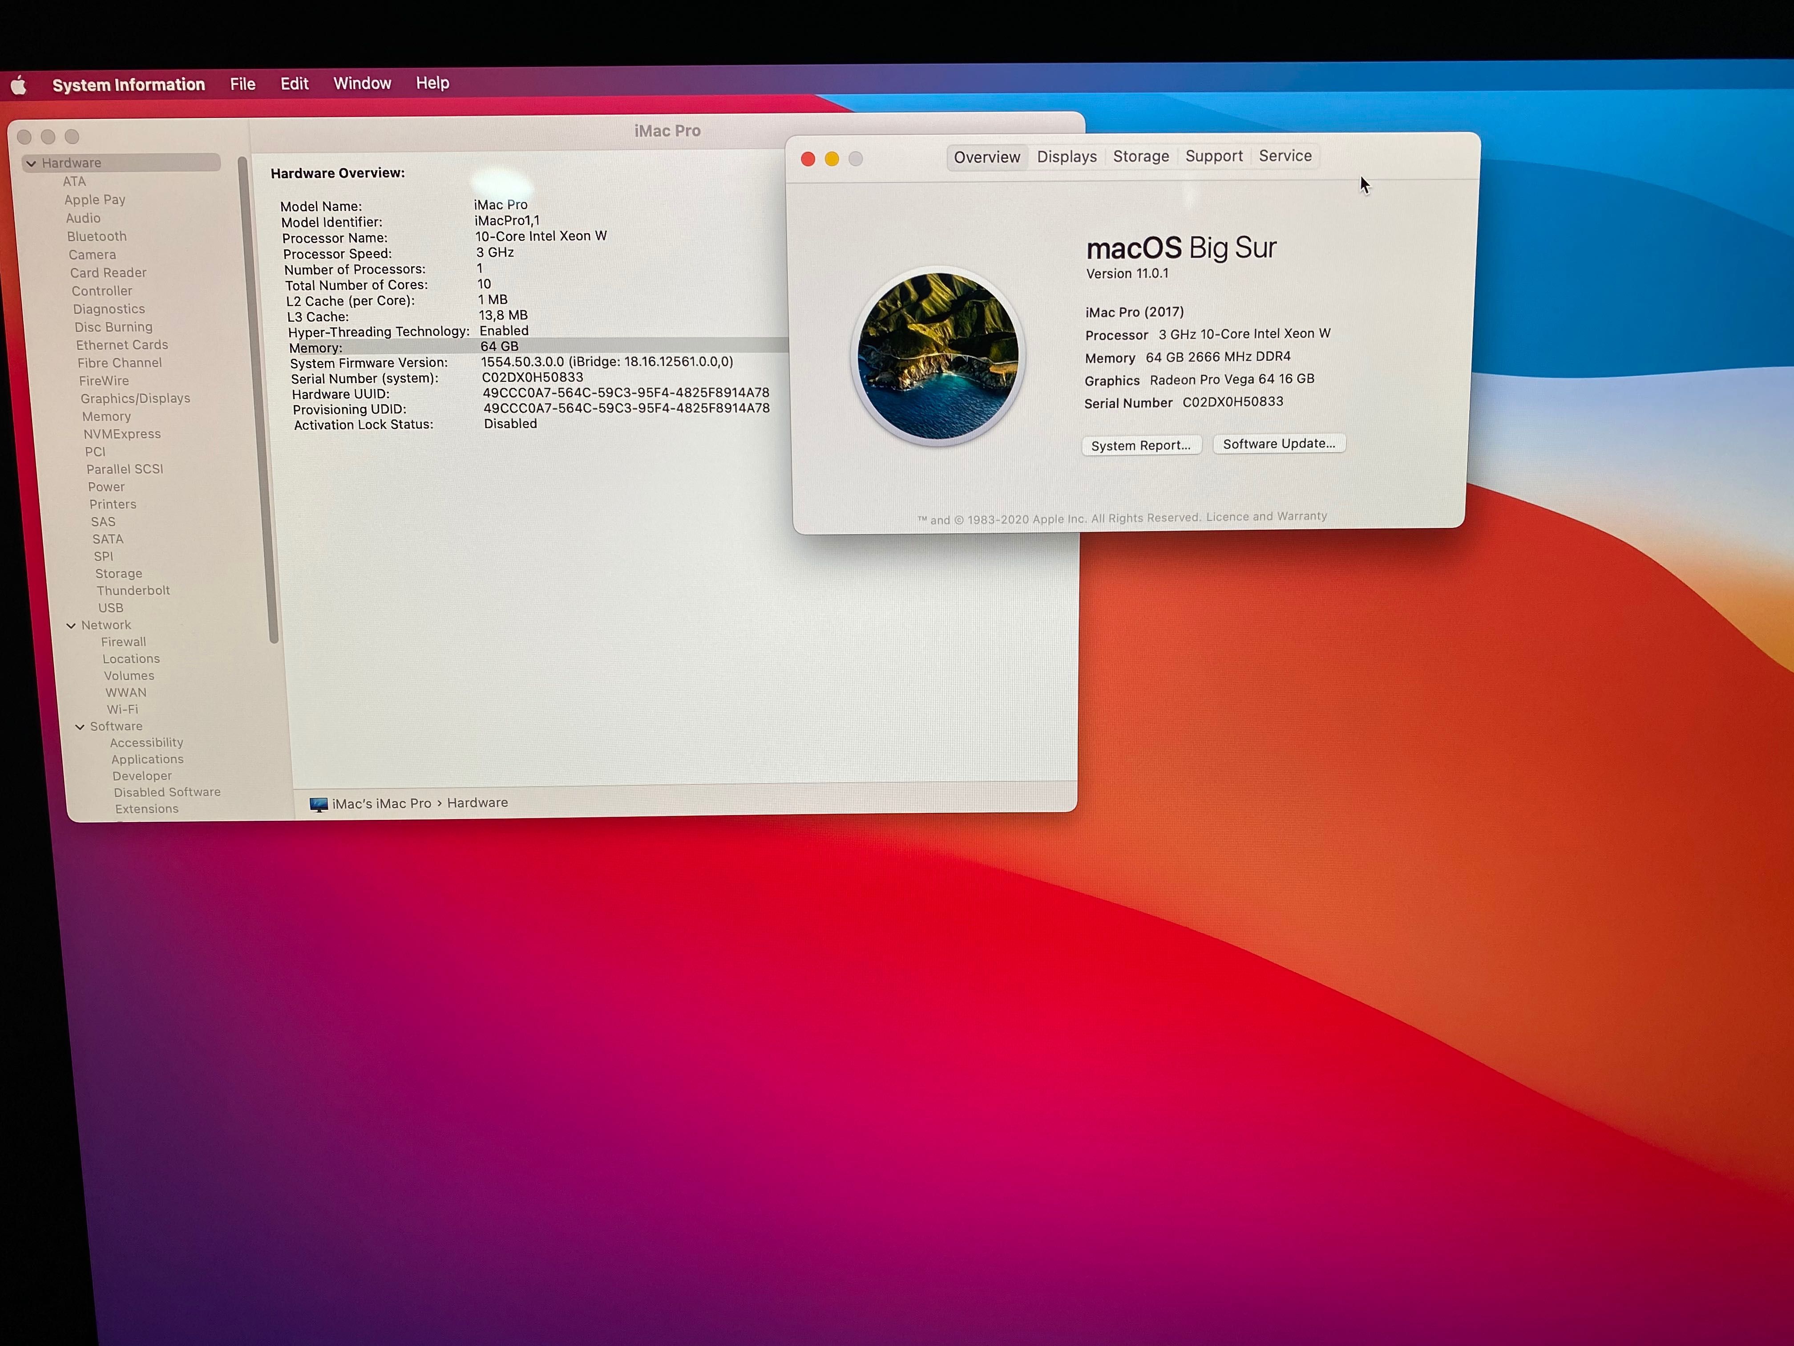1794x1346 pixels.
Task: Select FireWire in the sidebar
Action: coord(104,381)
